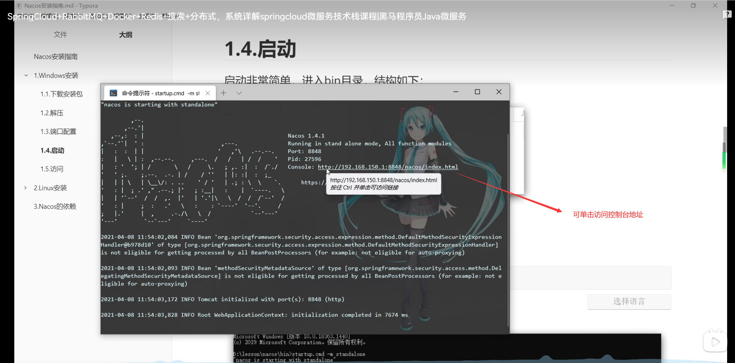Collapse the 1.Windows安装 outline section

pyautogui.click(x=26, y=76)
